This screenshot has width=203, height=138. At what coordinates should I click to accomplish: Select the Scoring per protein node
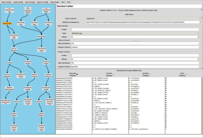[46, 89]
